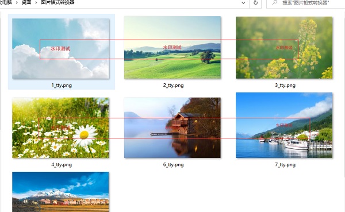Expand the chevron before 桌面 breadcrumb

point(17,3)
